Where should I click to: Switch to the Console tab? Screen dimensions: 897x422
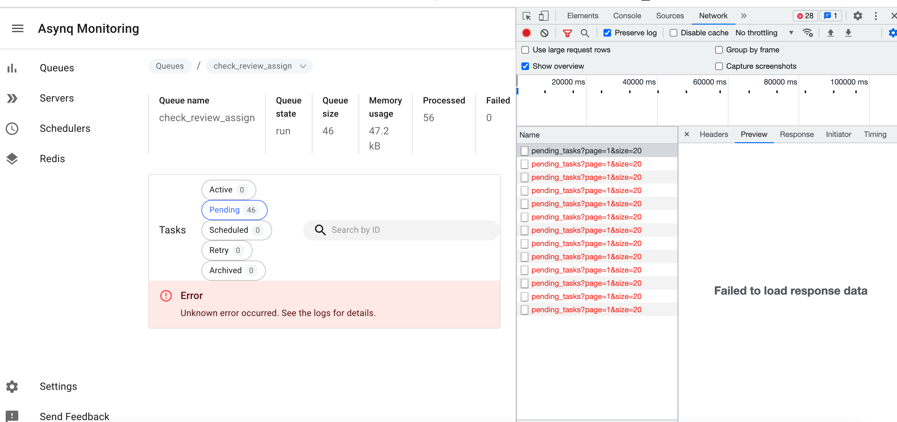(x=627, y=16)
